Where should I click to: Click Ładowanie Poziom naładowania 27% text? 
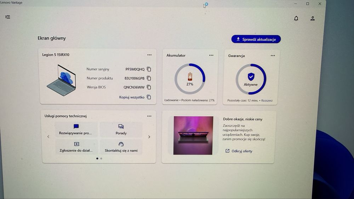click(189, 100)
